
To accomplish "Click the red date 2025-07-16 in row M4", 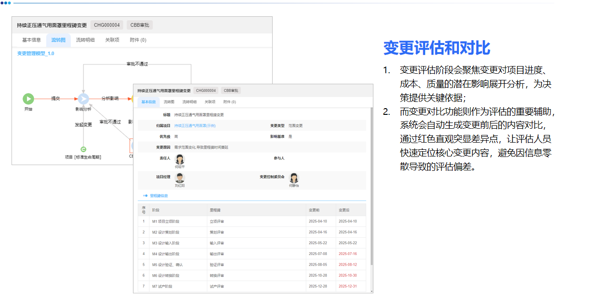I will [349, 254].
